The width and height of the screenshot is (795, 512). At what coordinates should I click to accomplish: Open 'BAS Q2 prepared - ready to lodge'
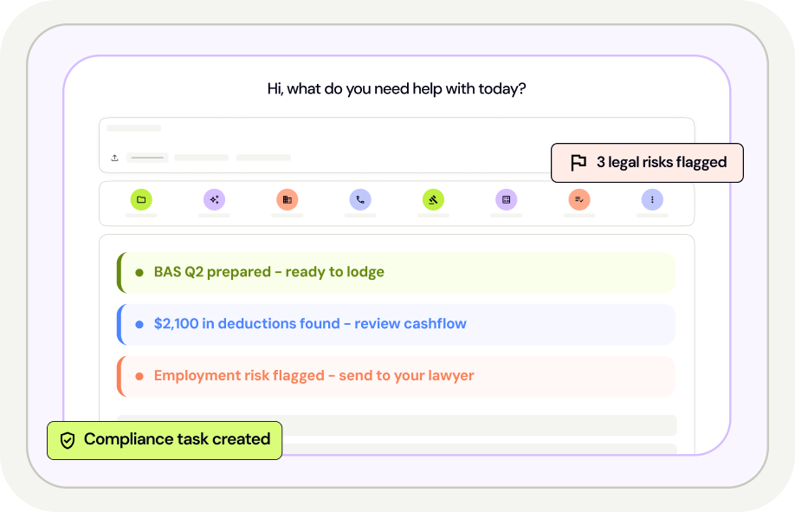[268, 272]
